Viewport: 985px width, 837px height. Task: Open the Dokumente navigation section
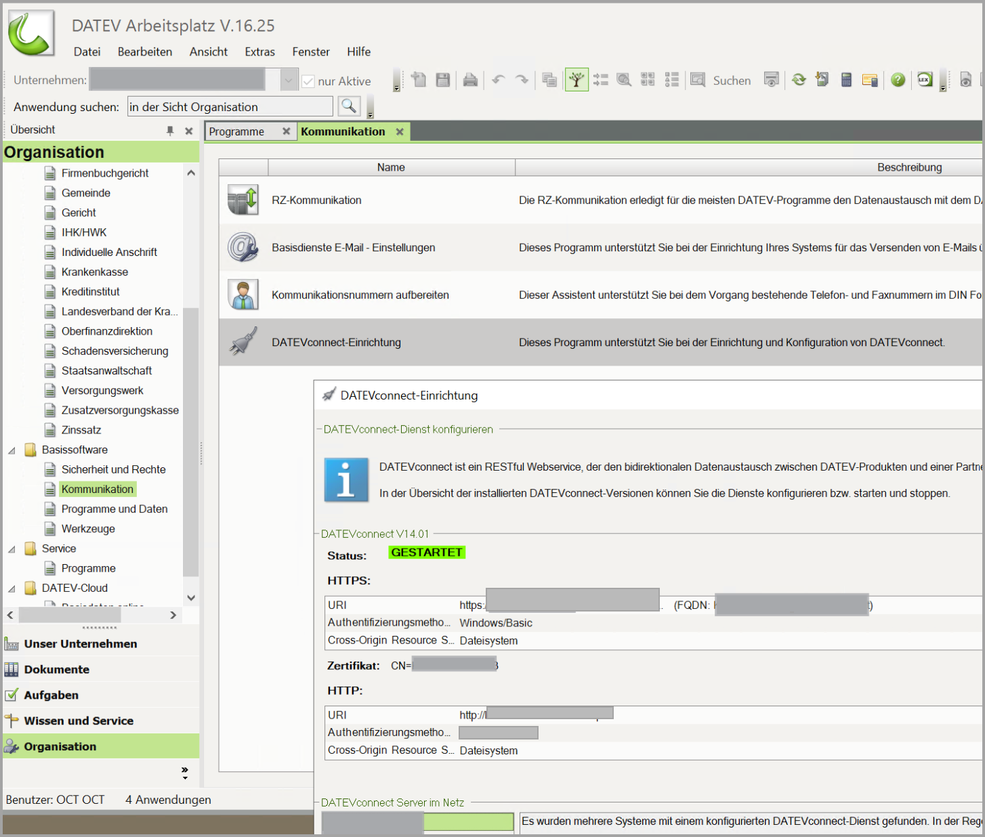pos(57,670)
